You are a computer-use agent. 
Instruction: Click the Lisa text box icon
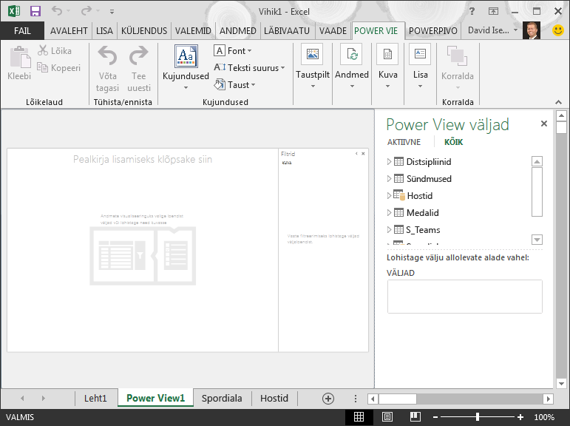[420, 54]
